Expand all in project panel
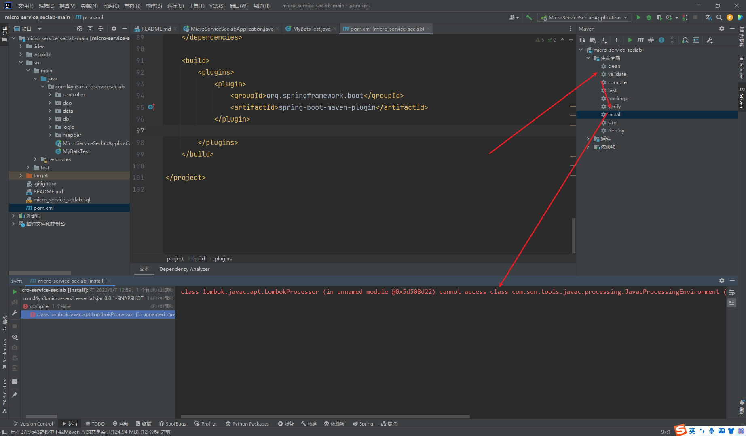Viewport: 746px width, 436px height. click(x=90, y=29)
